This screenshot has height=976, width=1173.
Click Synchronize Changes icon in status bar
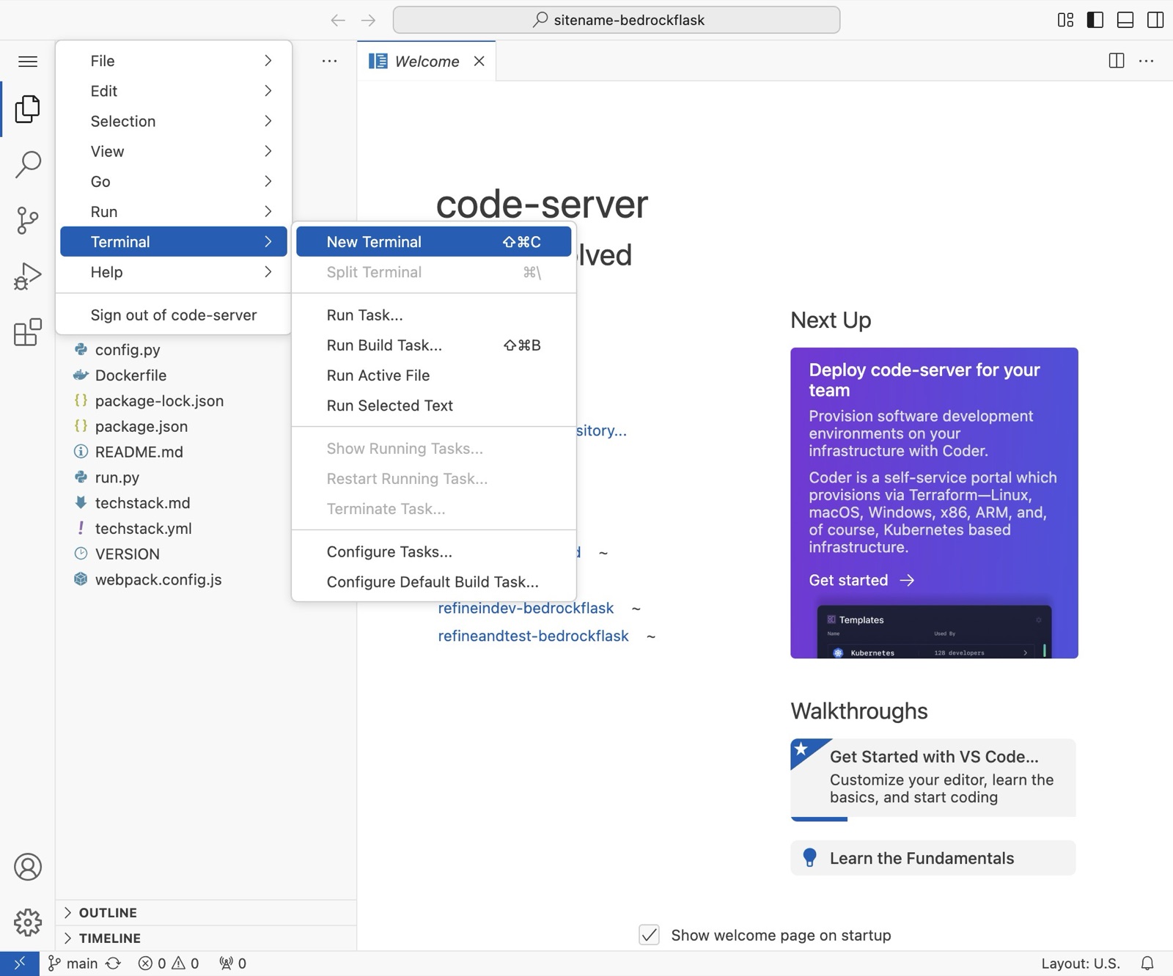[x=113, y=964]
